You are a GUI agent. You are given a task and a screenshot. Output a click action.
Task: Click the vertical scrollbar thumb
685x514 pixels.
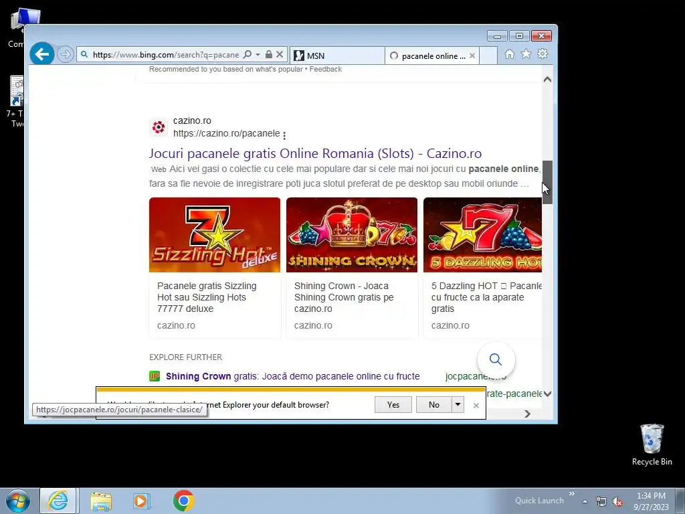point(547,182)
